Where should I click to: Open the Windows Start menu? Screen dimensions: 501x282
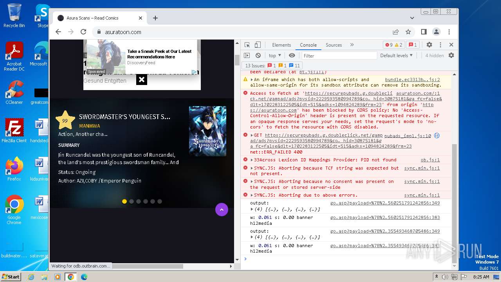tap(11, 277)
